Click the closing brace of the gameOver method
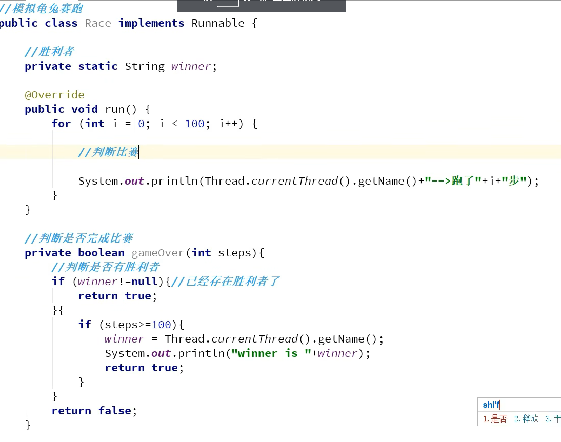 coord(28,425)
